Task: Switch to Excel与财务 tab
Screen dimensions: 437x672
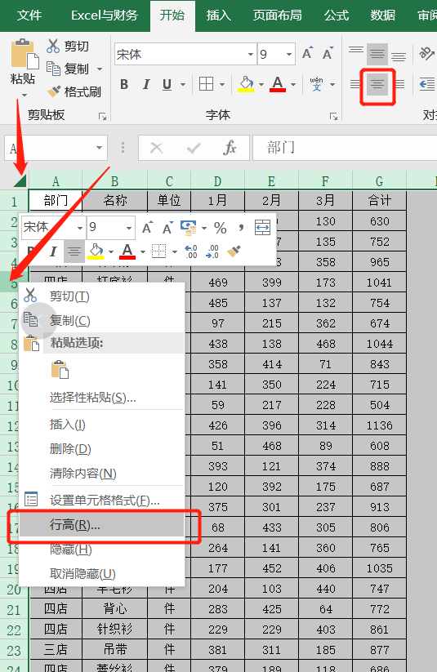Action: 105,16
